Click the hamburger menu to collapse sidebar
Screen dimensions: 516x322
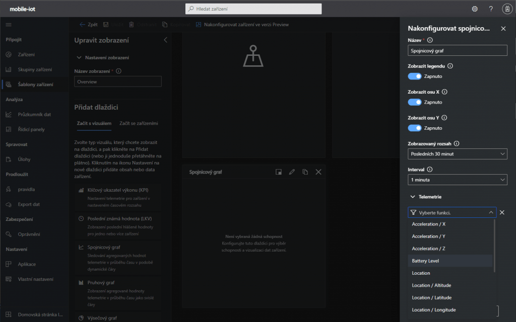tap(9, 25)
